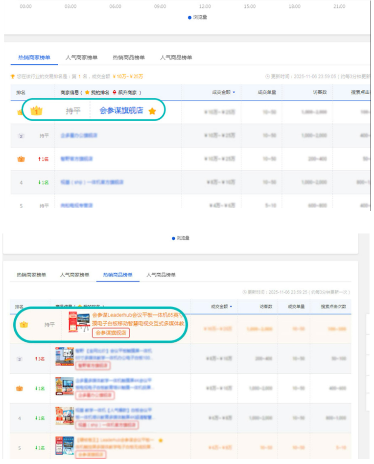Click the yellow star in rank 5 product row

point(160,440)
